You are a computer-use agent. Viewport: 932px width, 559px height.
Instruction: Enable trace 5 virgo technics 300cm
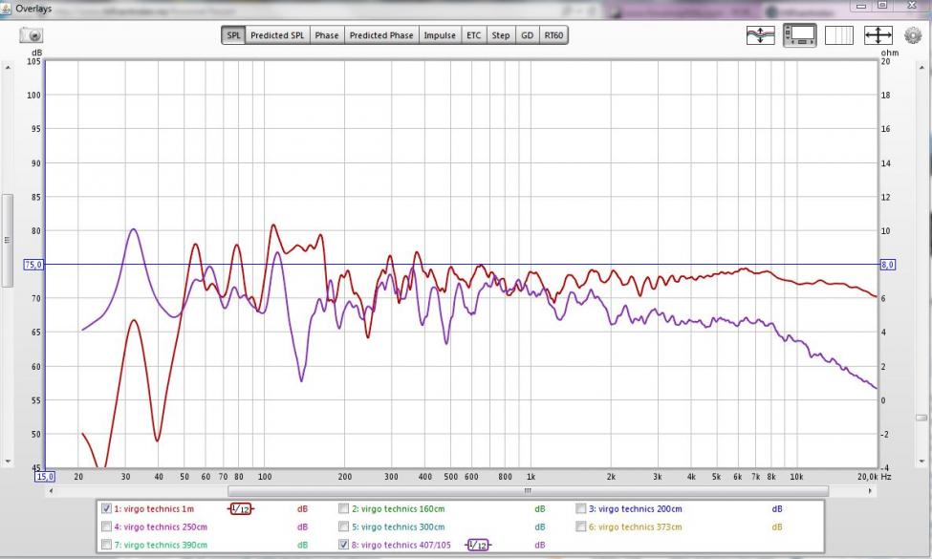pyautogui.click(x=343, y=527)
